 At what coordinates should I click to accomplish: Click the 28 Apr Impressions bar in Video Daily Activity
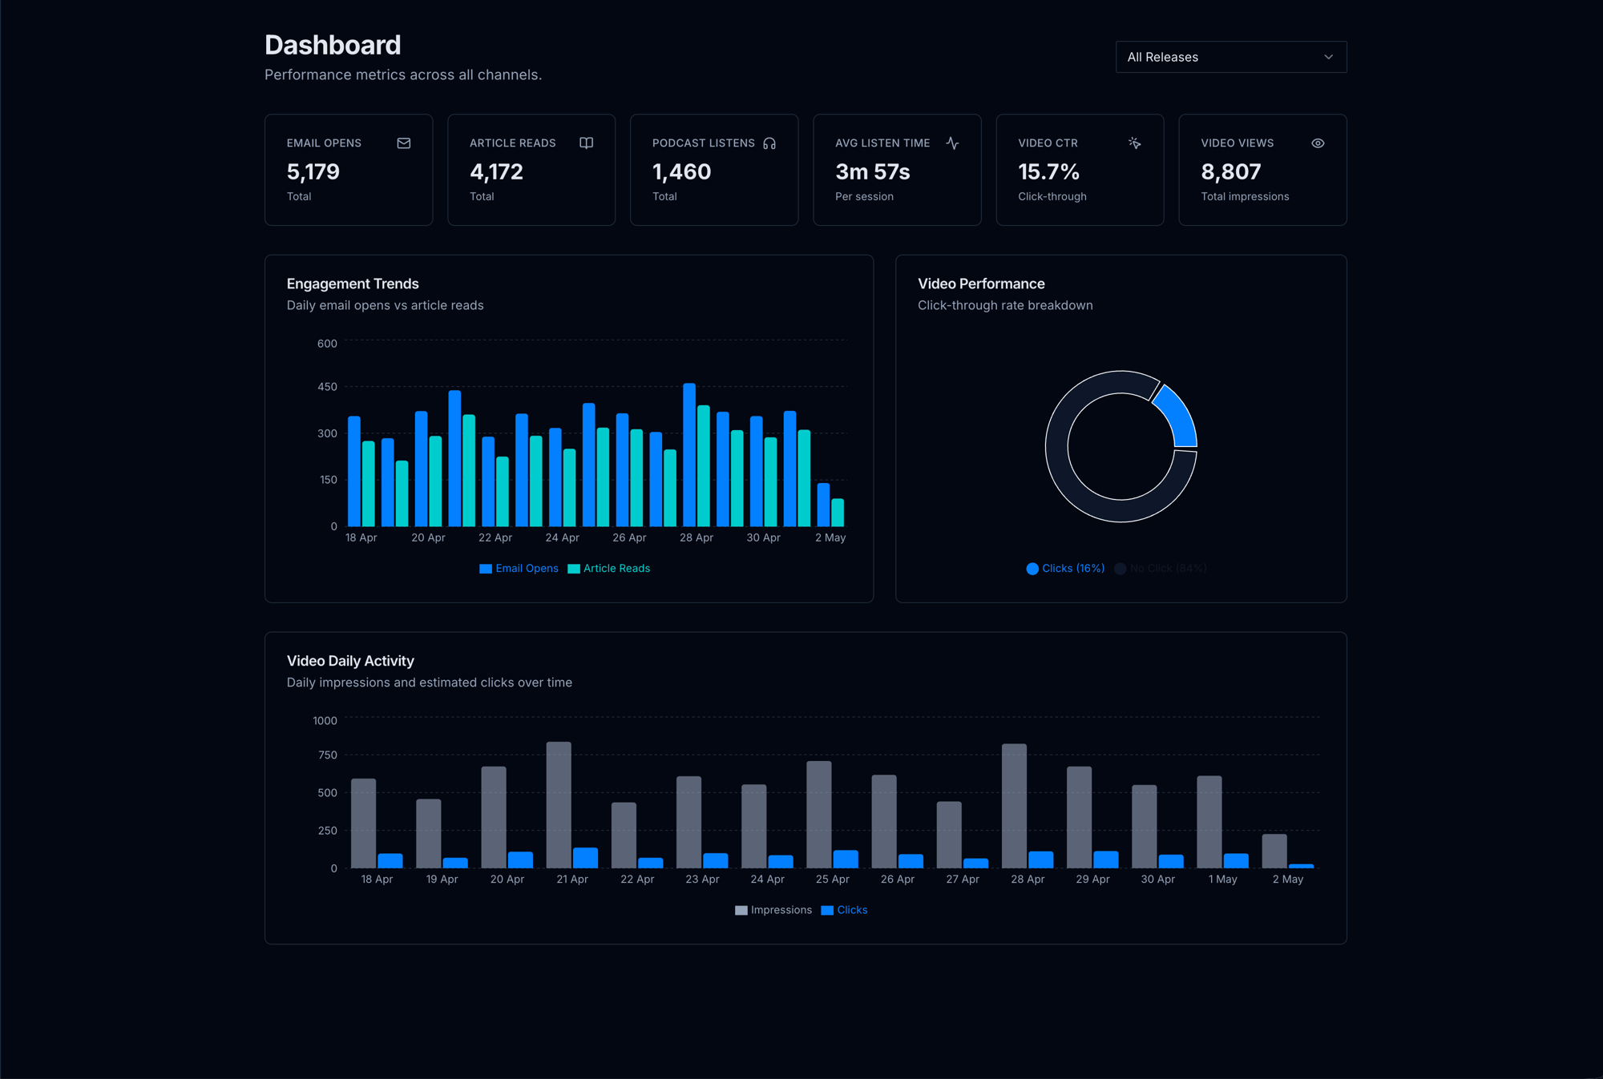[x=1014, y=806]
